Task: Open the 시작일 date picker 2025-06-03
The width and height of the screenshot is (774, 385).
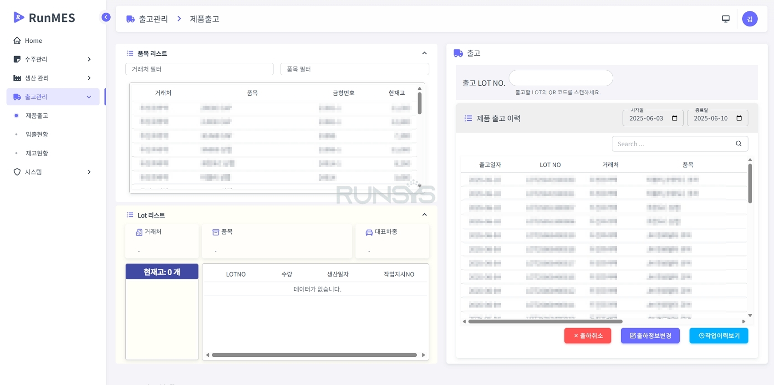Action: [653, 118]
